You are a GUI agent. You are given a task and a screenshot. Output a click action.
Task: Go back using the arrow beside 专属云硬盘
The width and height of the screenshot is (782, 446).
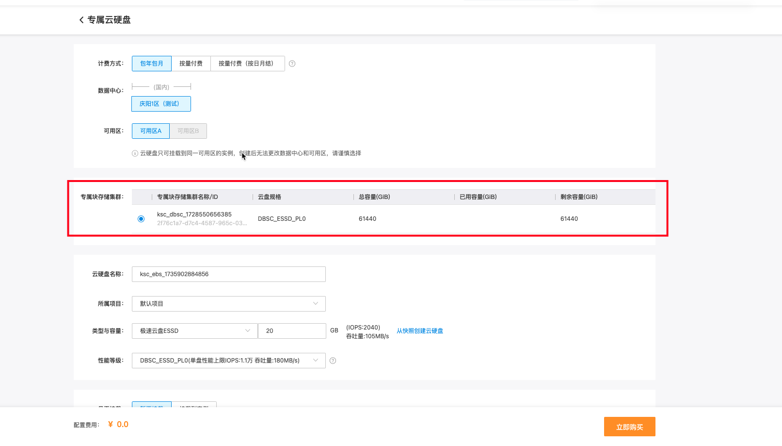pyautogui.click(x=81, y=20)
